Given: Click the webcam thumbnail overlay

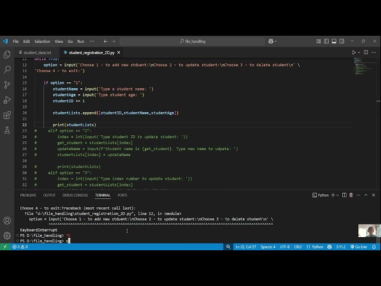Looking at the screenshot, I should pyautogui.click(x=369, y=231).
